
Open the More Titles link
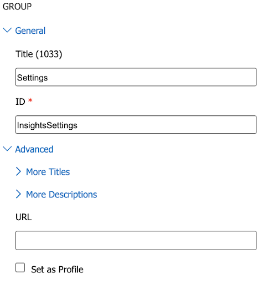pos(48,172)
